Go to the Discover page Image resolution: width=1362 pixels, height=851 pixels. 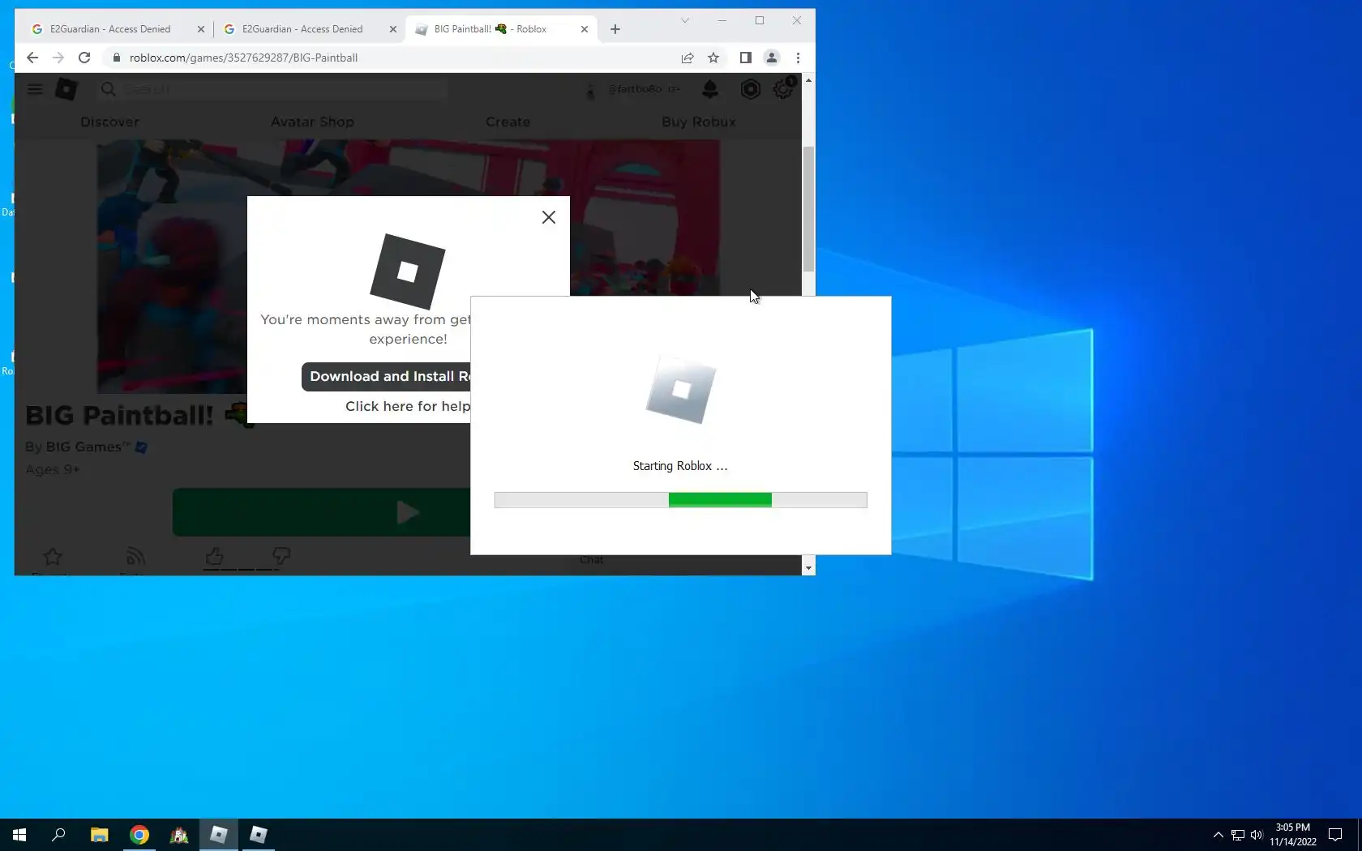109,122
